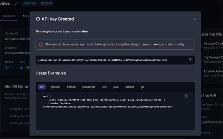The image size is (223, 139).
Task: Click the Usage Examples heading
Action: [x=51, y=73]
